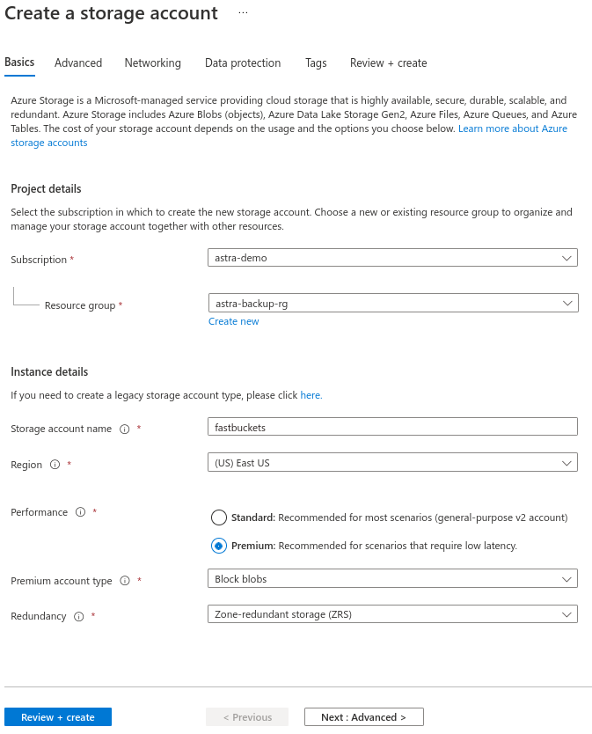Select the Premium performance option
The height and width of the screenshot is (734, 592).
(218, 547)
